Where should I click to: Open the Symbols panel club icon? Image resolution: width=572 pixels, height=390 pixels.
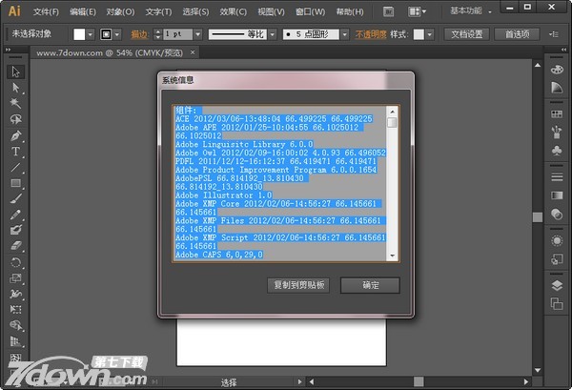coord(557,151)
